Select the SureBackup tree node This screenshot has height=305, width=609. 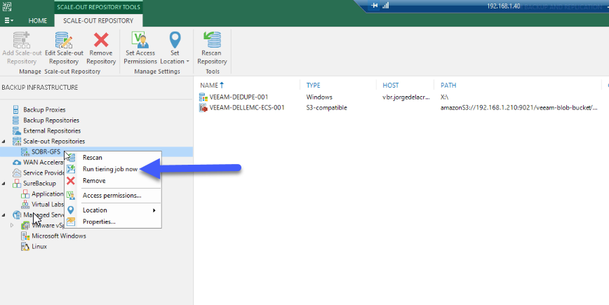click(x=39, y=183)
